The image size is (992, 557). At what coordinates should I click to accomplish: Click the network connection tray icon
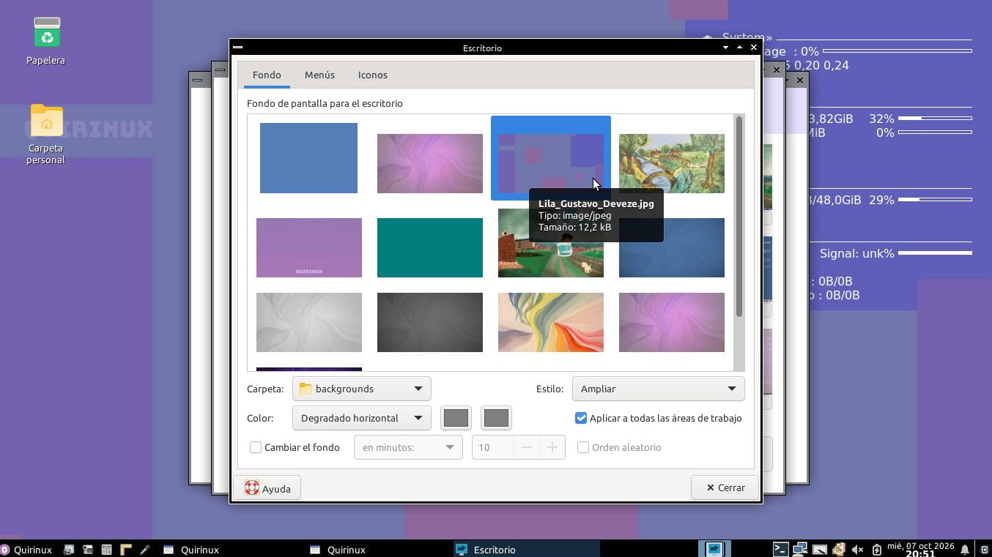point(800,549)
